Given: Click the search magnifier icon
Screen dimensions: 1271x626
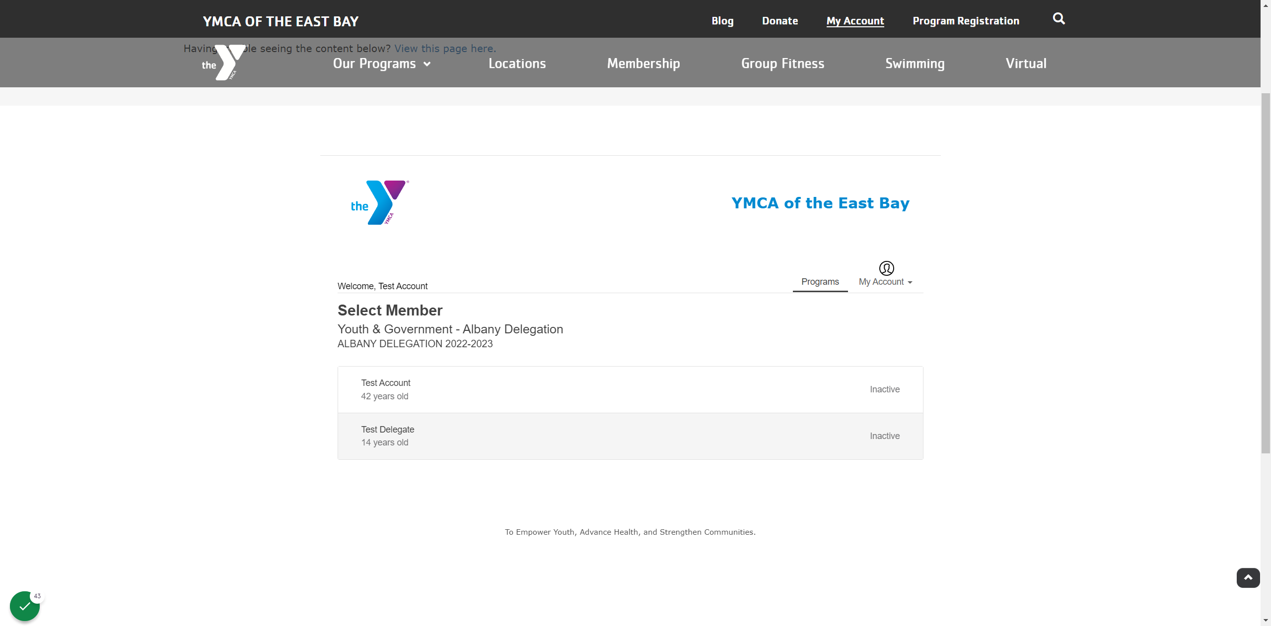Looking at the screenshot, I should click(x=1059, y=19).
